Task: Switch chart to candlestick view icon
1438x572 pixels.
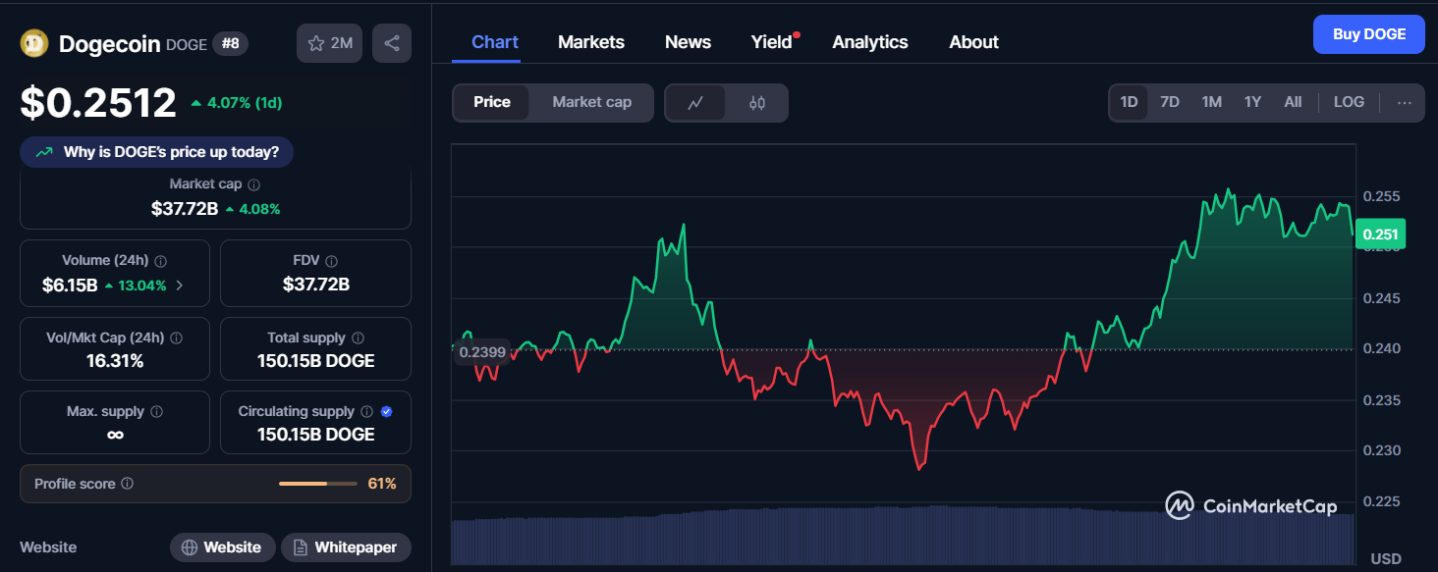Action: point(756,102)
